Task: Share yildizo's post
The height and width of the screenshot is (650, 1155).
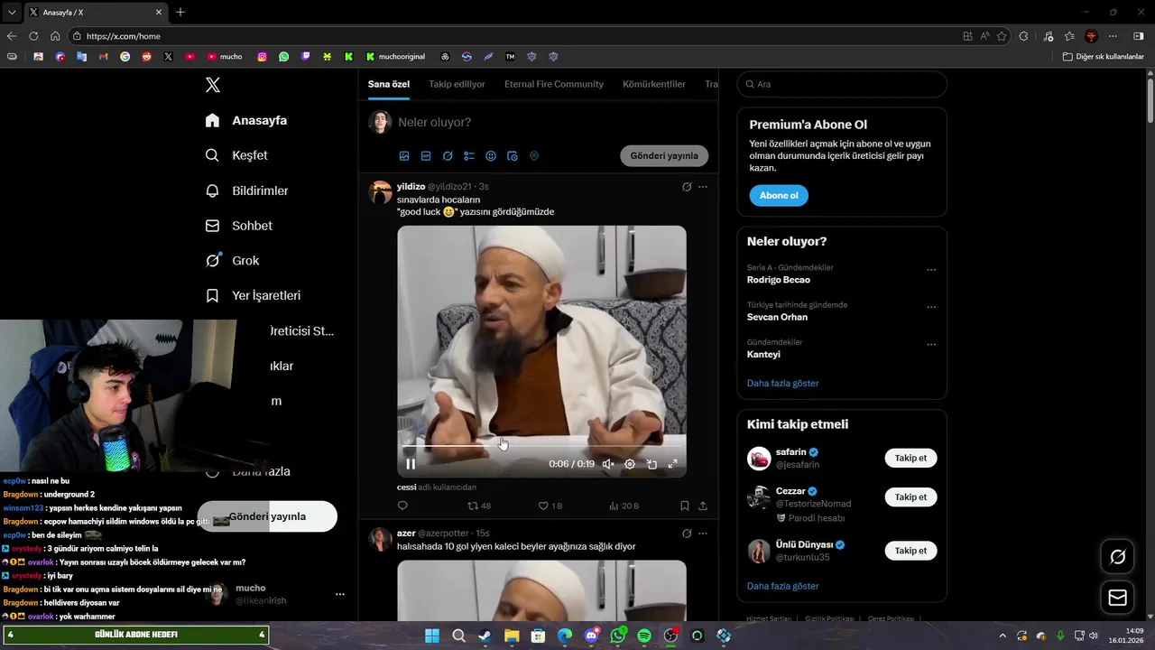Action: pyautogui.click(x=703, y=506)
